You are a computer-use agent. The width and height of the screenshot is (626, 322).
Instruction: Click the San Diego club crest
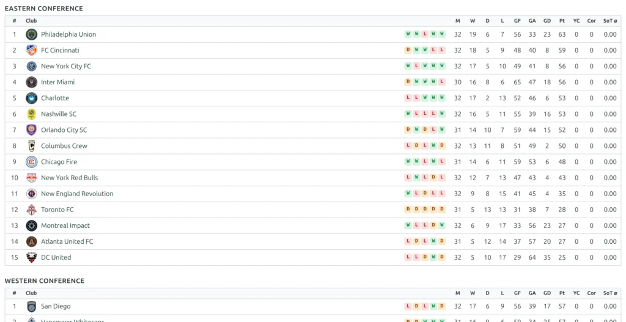(x=32, y=307)
